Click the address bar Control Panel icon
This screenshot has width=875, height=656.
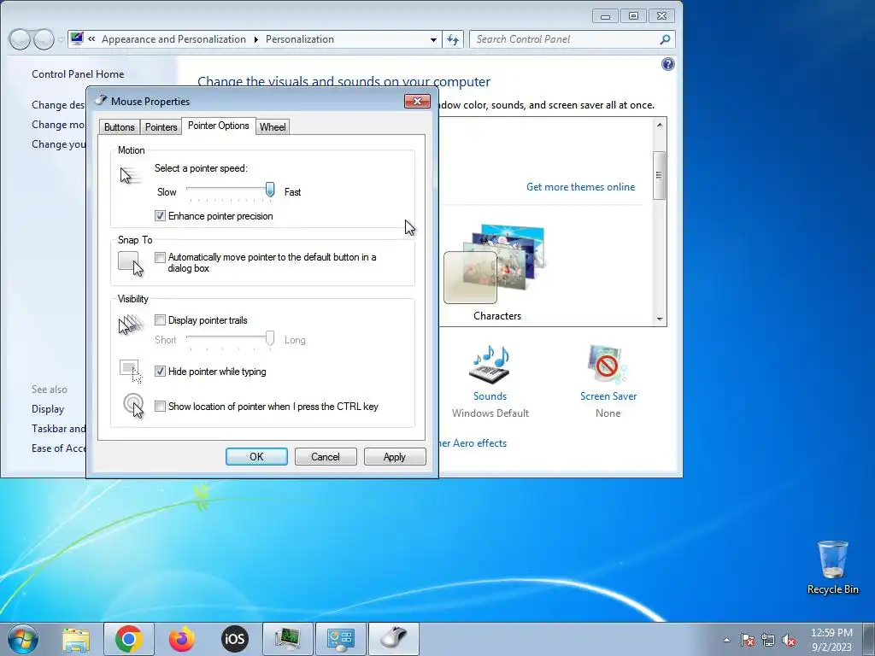click(x=78, y=38)
